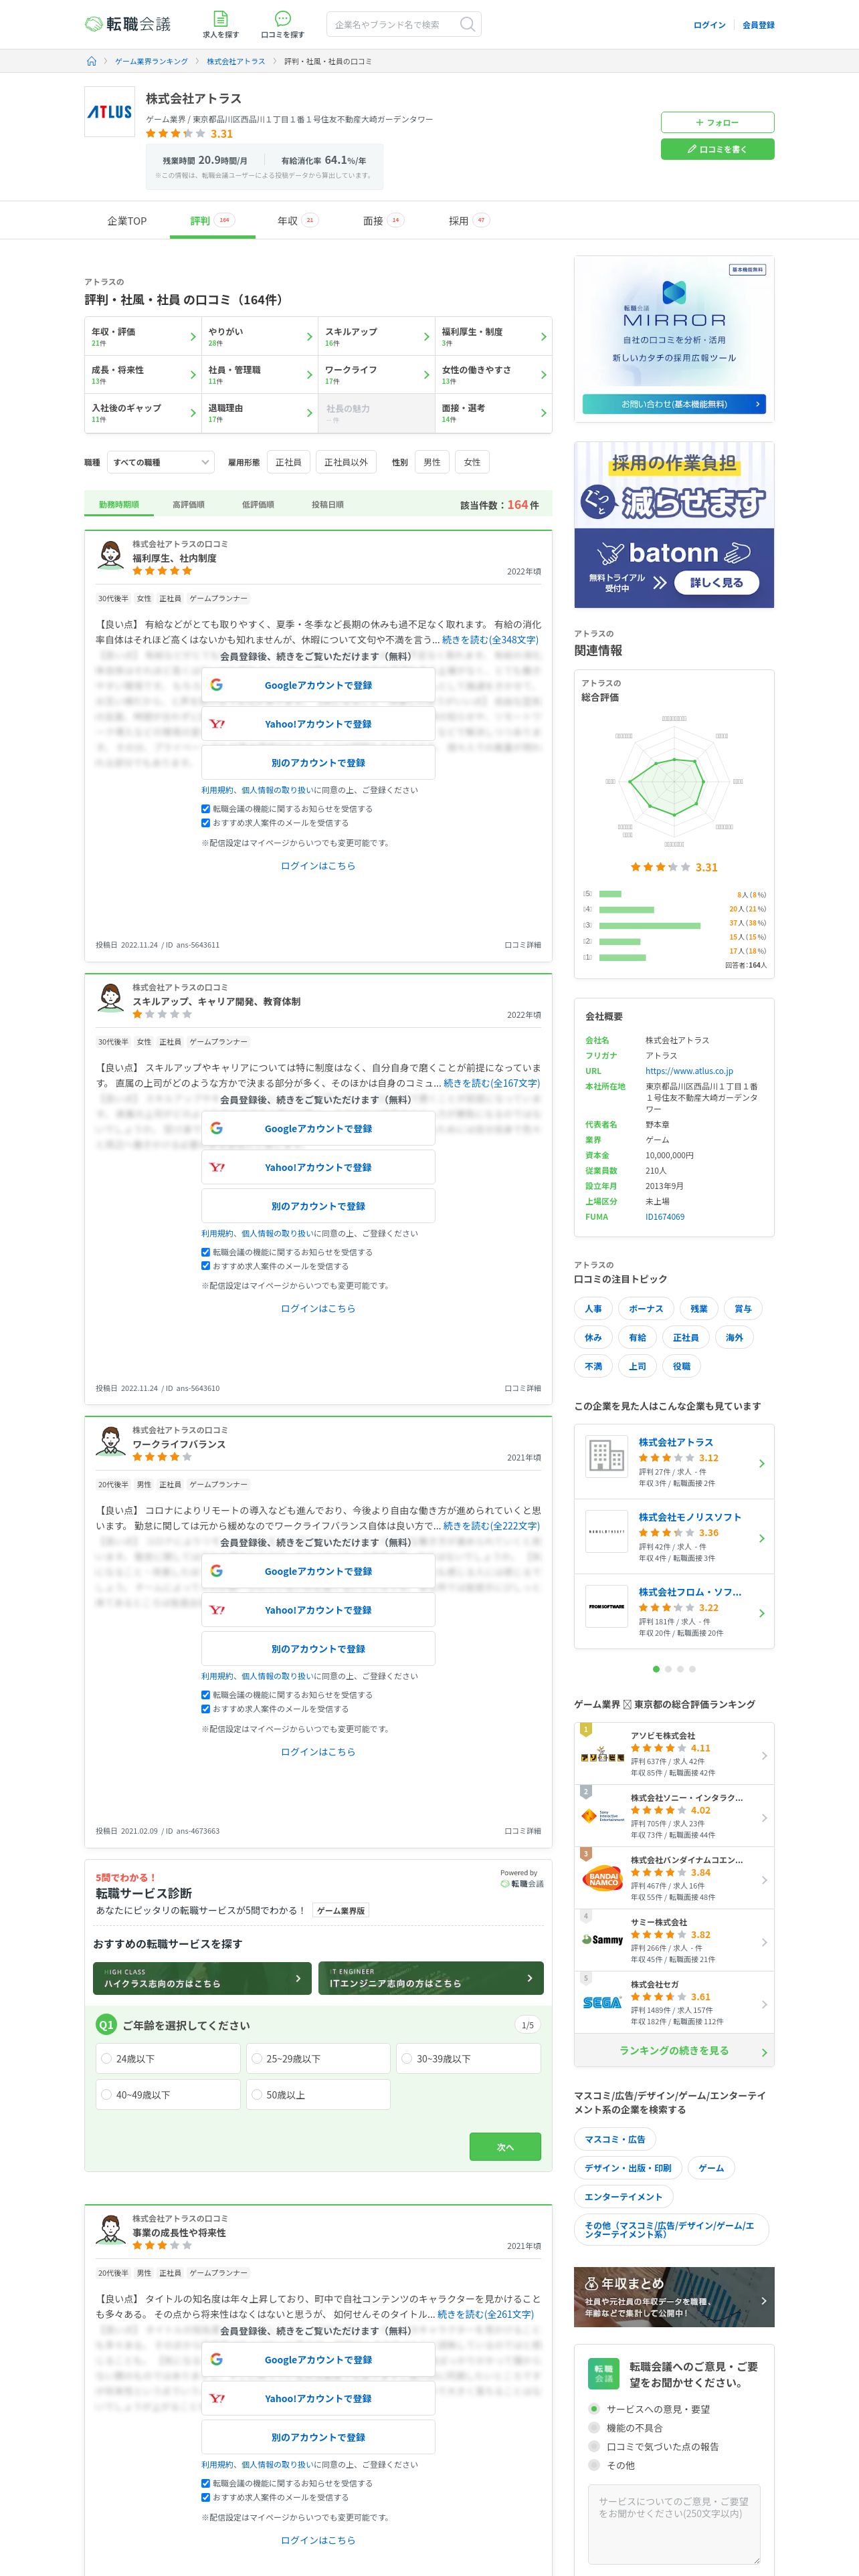This screenshot has width=859, height=2576.
Task: Uncheck 転職会議のお知らせ in ワークライフバランス review
Action: coord(206,1695)
